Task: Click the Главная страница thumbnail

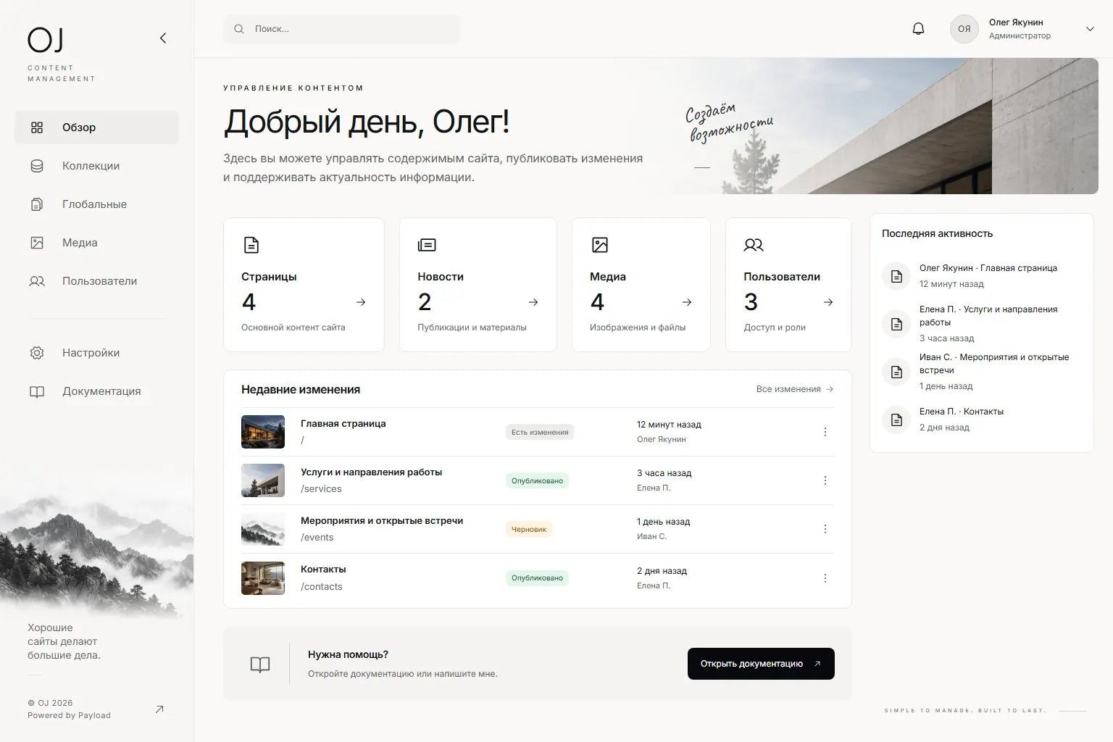Action: (263, 432)
